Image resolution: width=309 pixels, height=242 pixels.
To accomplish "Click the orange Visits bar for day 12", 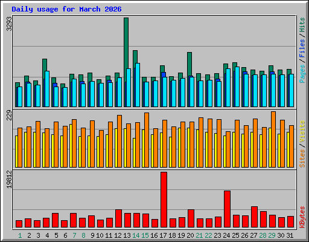I will tap(119, 141).
